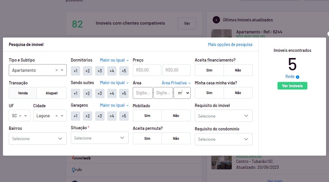Screen dimensions: 329x182
Task: Expand the Situação dropdown
Action: (x=100, y=138)
